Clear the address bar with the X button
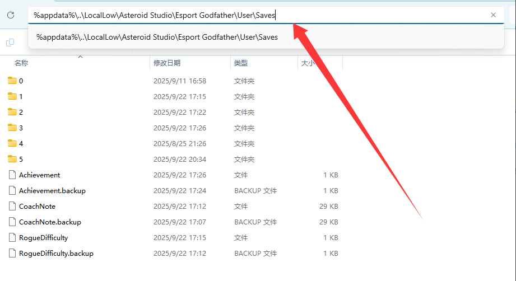Image resolution: width=516 pixels, height=281 pixels. (x=493, y=15)
